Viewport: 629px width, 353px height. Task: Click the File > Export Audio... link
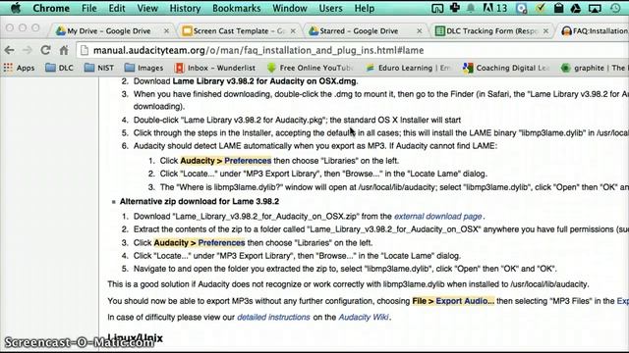(x=453, y=301)
